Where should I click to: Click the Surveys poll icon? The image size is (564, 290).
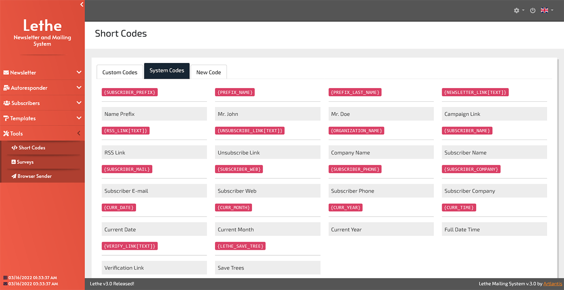(14, 162)
